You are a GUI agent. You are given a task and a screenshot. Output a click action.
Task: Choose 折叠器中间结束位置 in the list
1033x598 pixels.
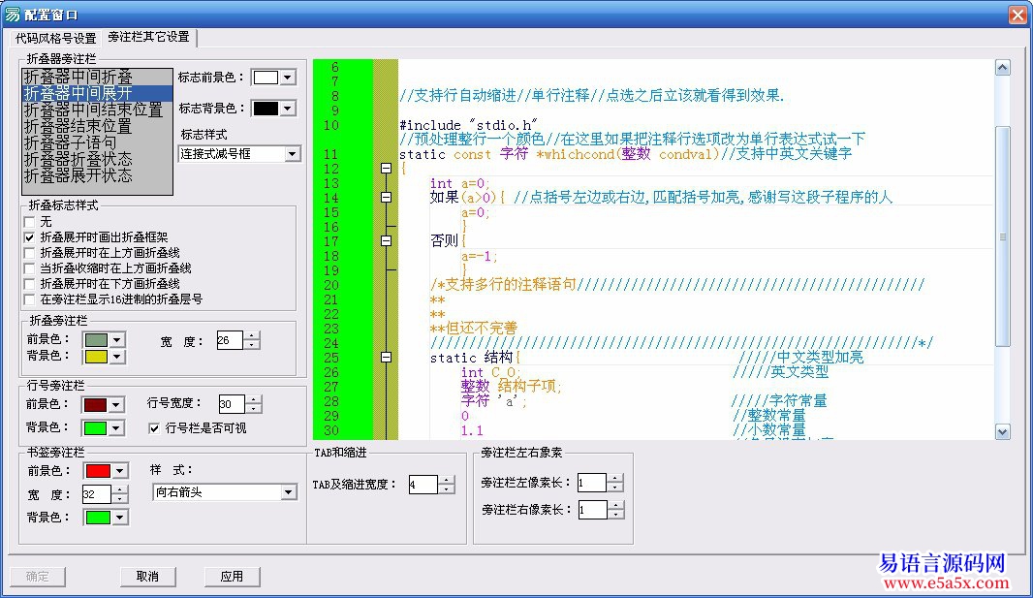click(98, 110)
